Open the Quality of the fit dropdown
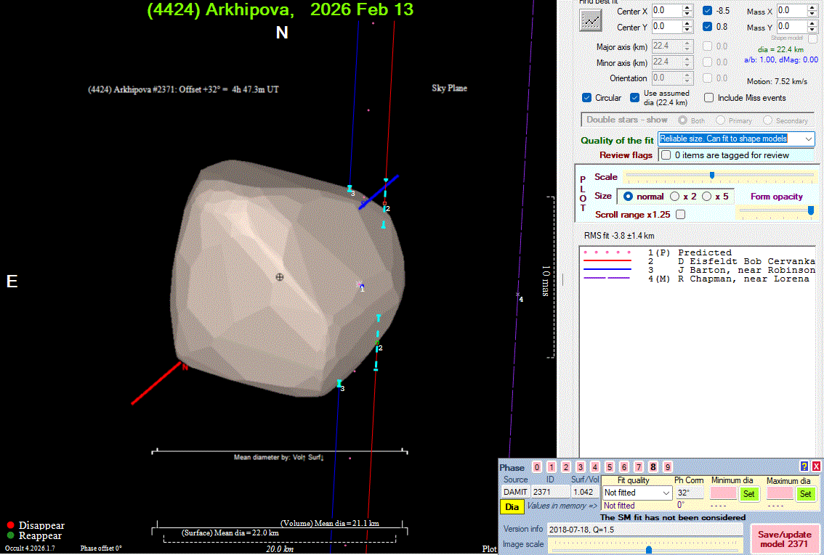Image resolution: width=824 pixels, height=555 pixels. pos(809,139)
